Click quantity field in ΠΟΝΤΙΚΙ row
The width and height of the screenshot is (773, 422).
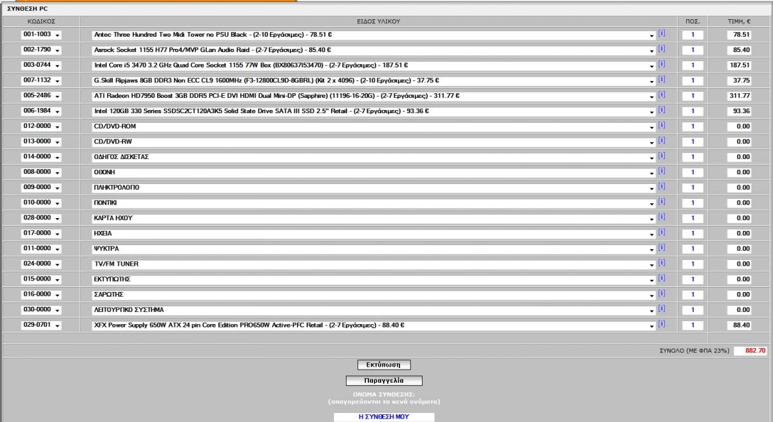pos(692,203)
